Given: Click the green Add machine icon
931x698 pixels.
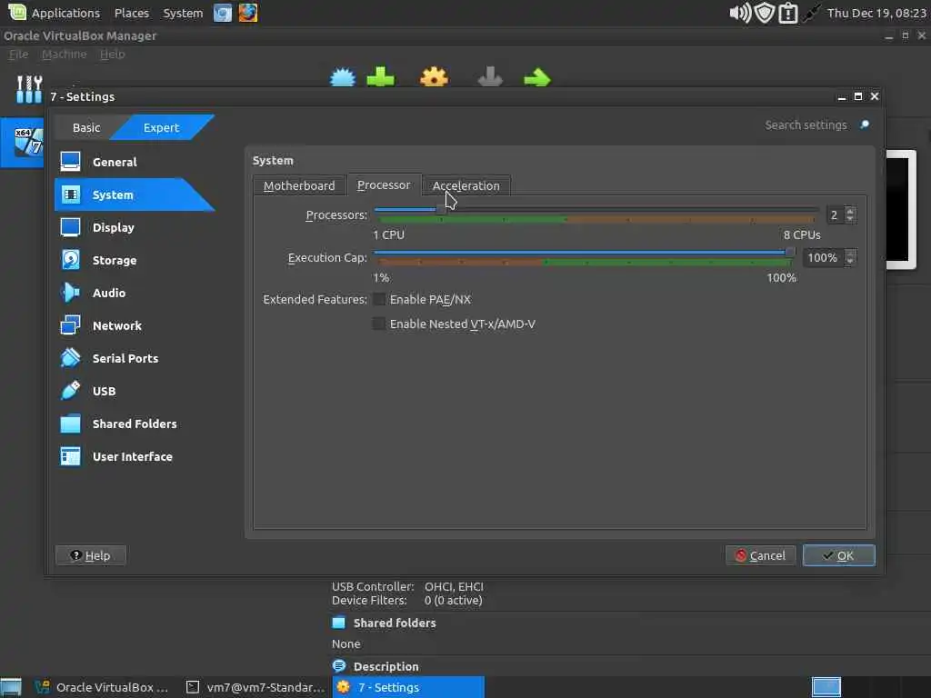Looking at the screenshot, I should coord(381,77).
